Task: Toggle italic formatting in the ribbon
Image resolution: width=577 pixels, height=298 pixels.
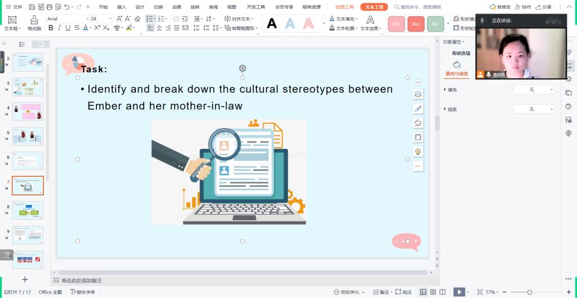Action: 60,28
